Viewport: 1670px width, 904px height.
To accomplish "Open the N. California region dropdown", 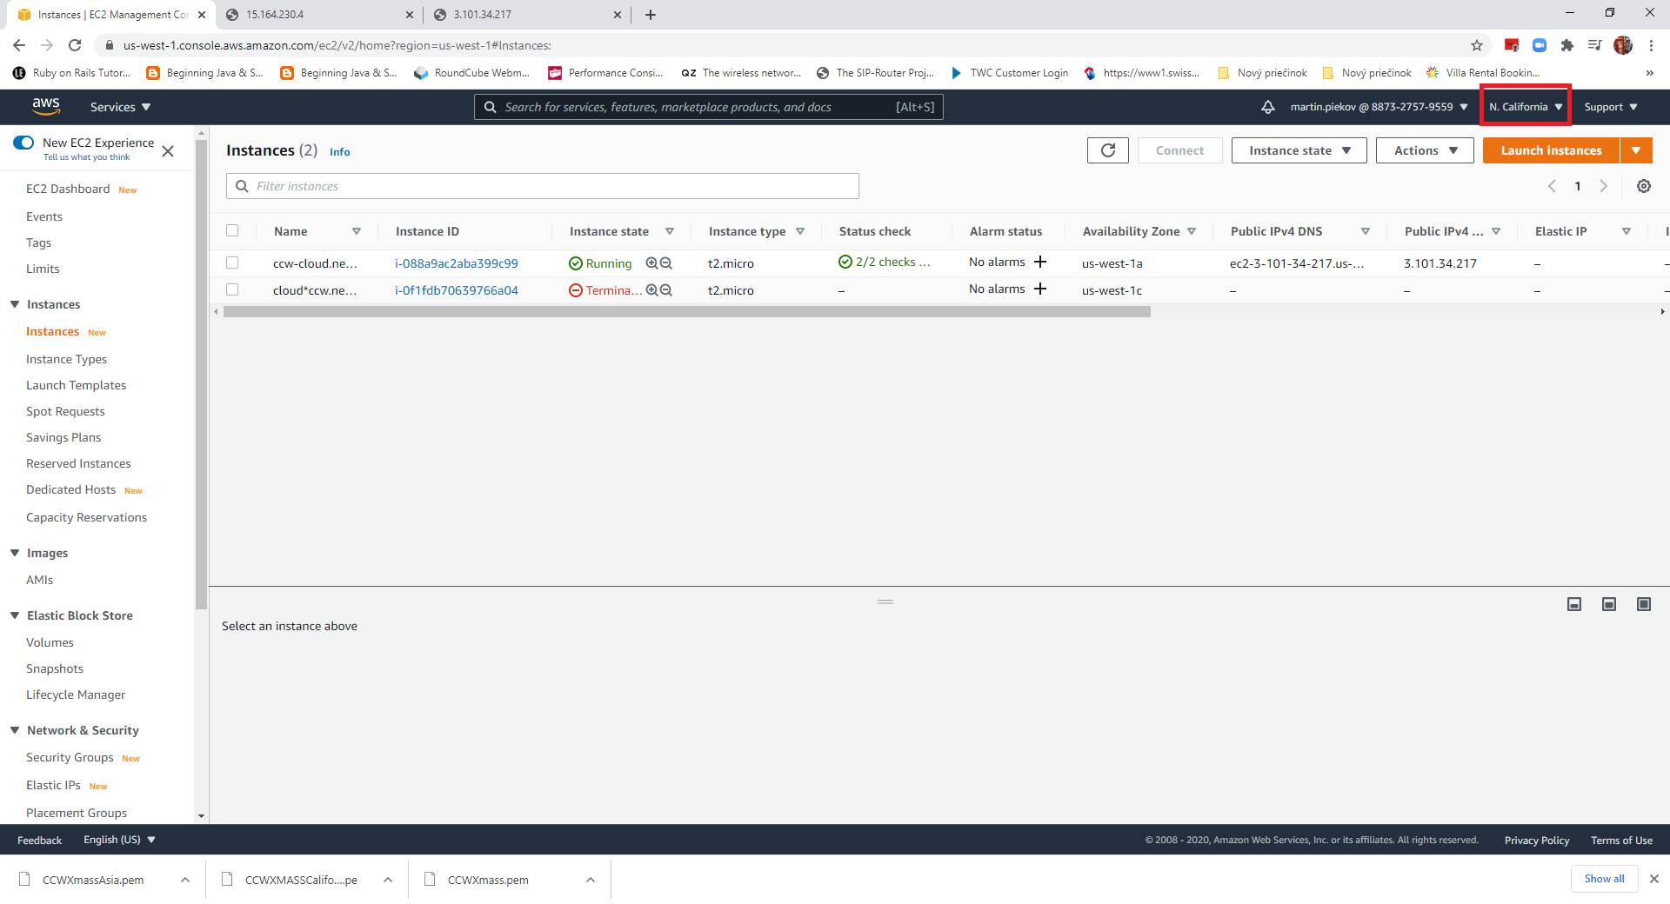I will click(1526, 107).
